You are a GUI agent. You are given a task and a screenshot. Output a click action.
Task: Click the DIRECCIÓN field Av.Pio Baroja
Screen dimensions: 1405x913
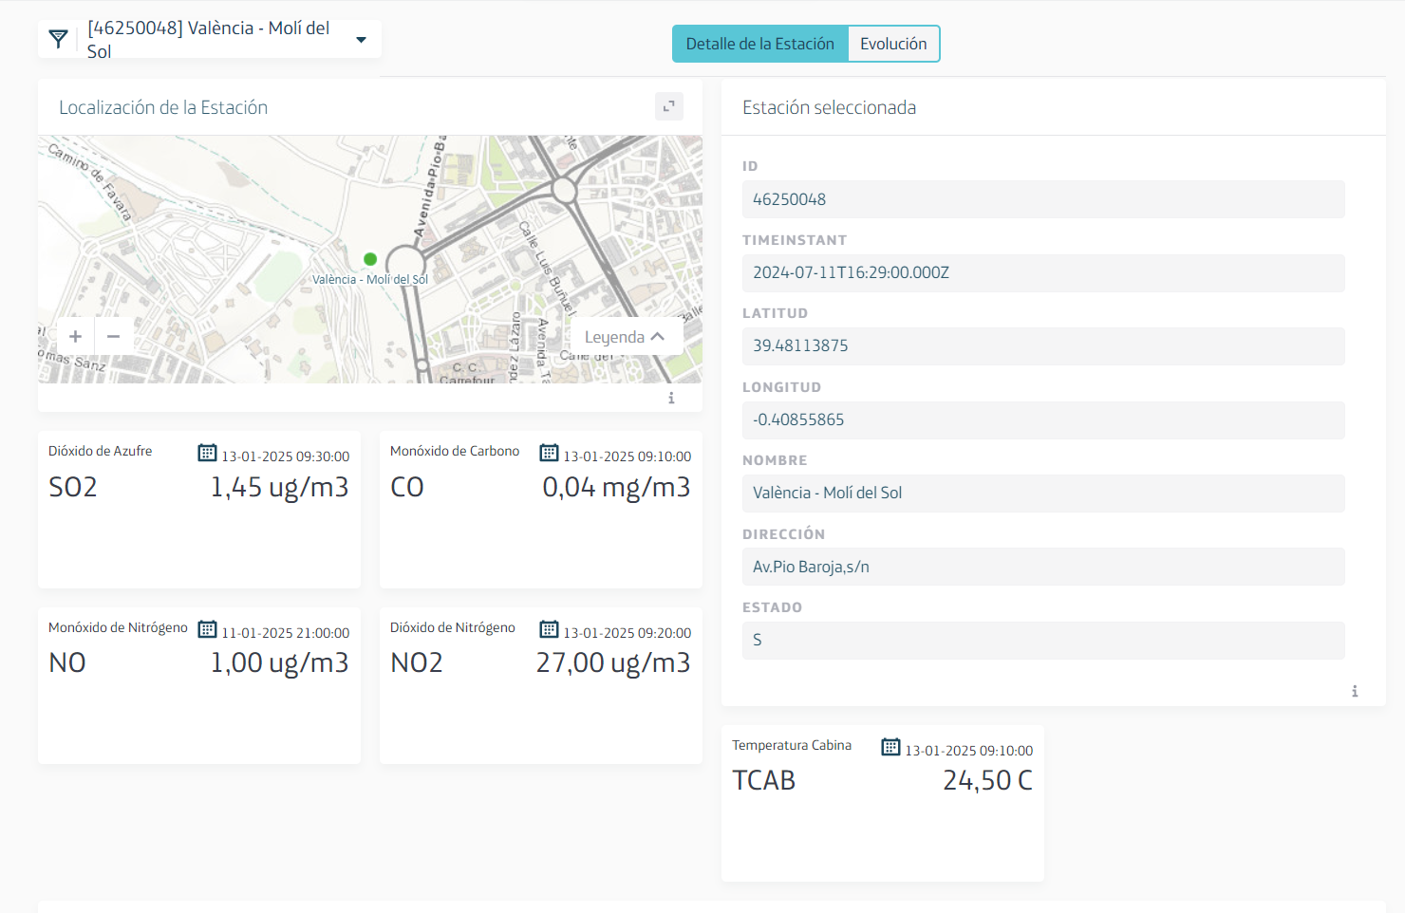click(x=1042, y=567)
